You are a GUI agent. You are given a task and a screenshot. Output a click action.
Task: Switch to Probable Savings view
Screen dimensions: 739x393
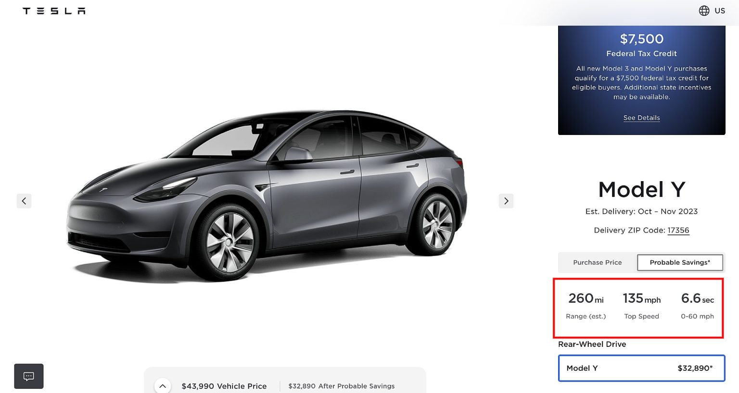point(680,262)
